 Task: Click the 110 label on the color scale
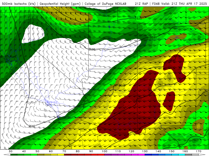pyautogui.click(x=118, y=151)
